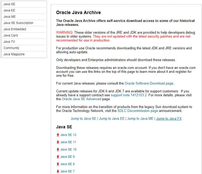Open Java Magazine sidebar item
The height and width of the screenshot is (174, 202).
point(24,54)
